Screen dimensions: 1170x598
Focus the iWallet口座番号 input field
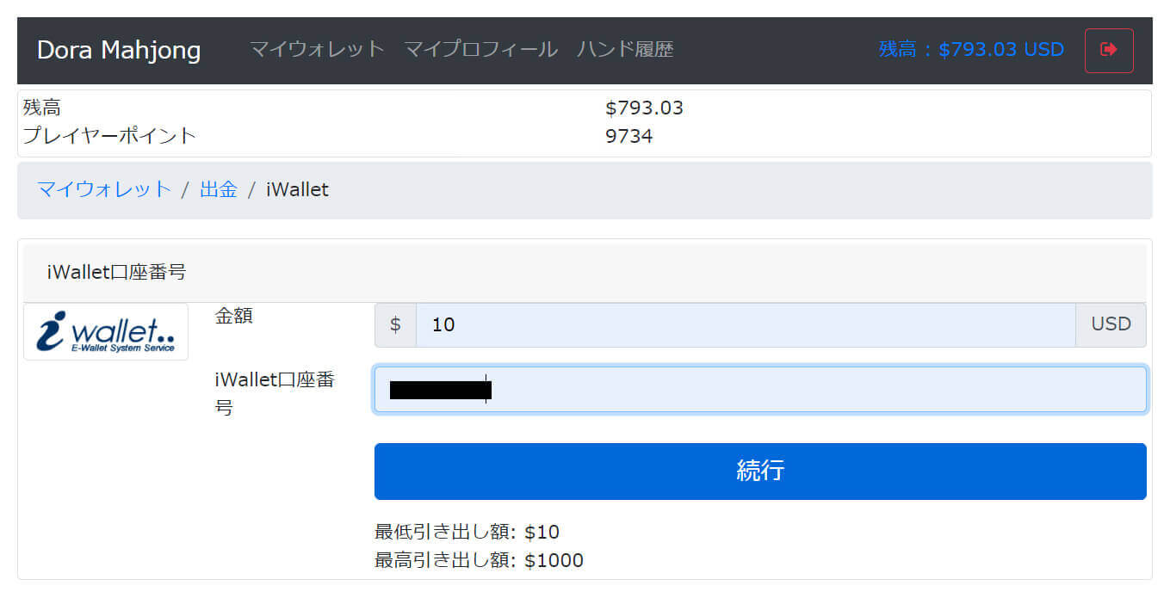760,390
